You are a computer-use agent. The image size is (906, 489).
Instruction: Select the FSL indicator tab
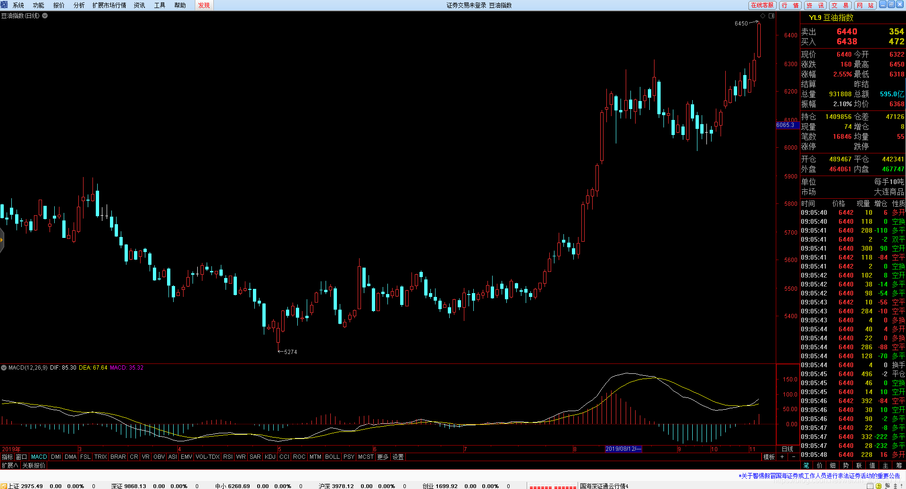tap(85, 457)
